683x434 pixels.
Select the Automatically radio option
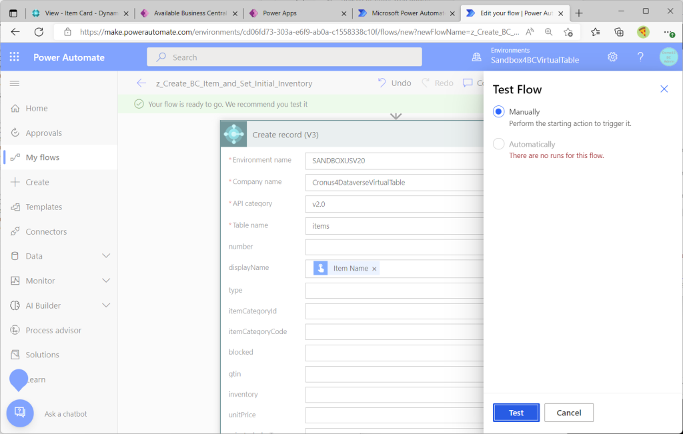498,143
